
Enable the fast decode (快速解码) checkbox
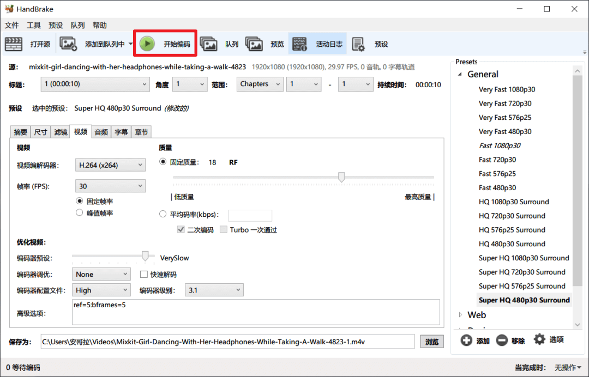pyautogui.click(x=143, y=274)
